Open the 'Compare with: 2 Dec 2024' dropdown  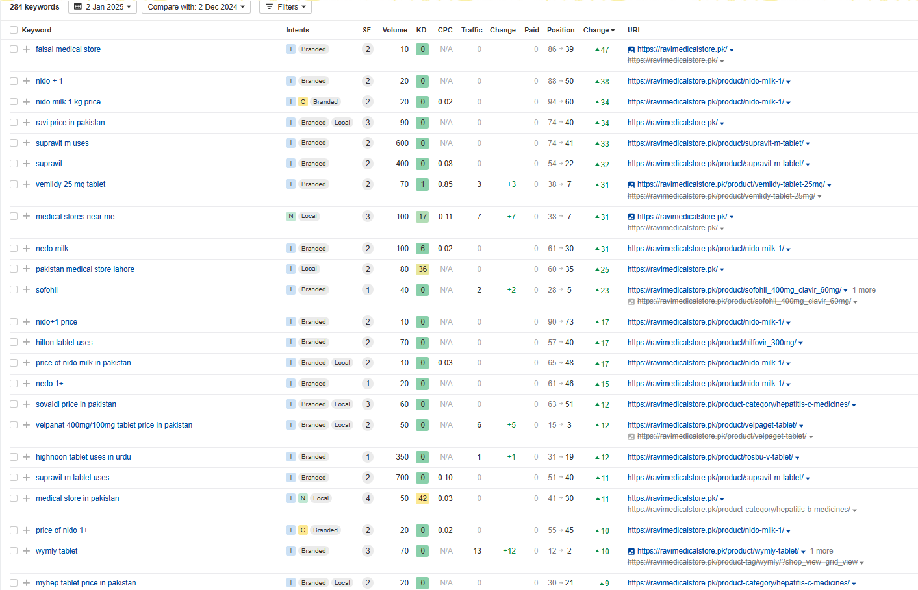coord(196,7)
